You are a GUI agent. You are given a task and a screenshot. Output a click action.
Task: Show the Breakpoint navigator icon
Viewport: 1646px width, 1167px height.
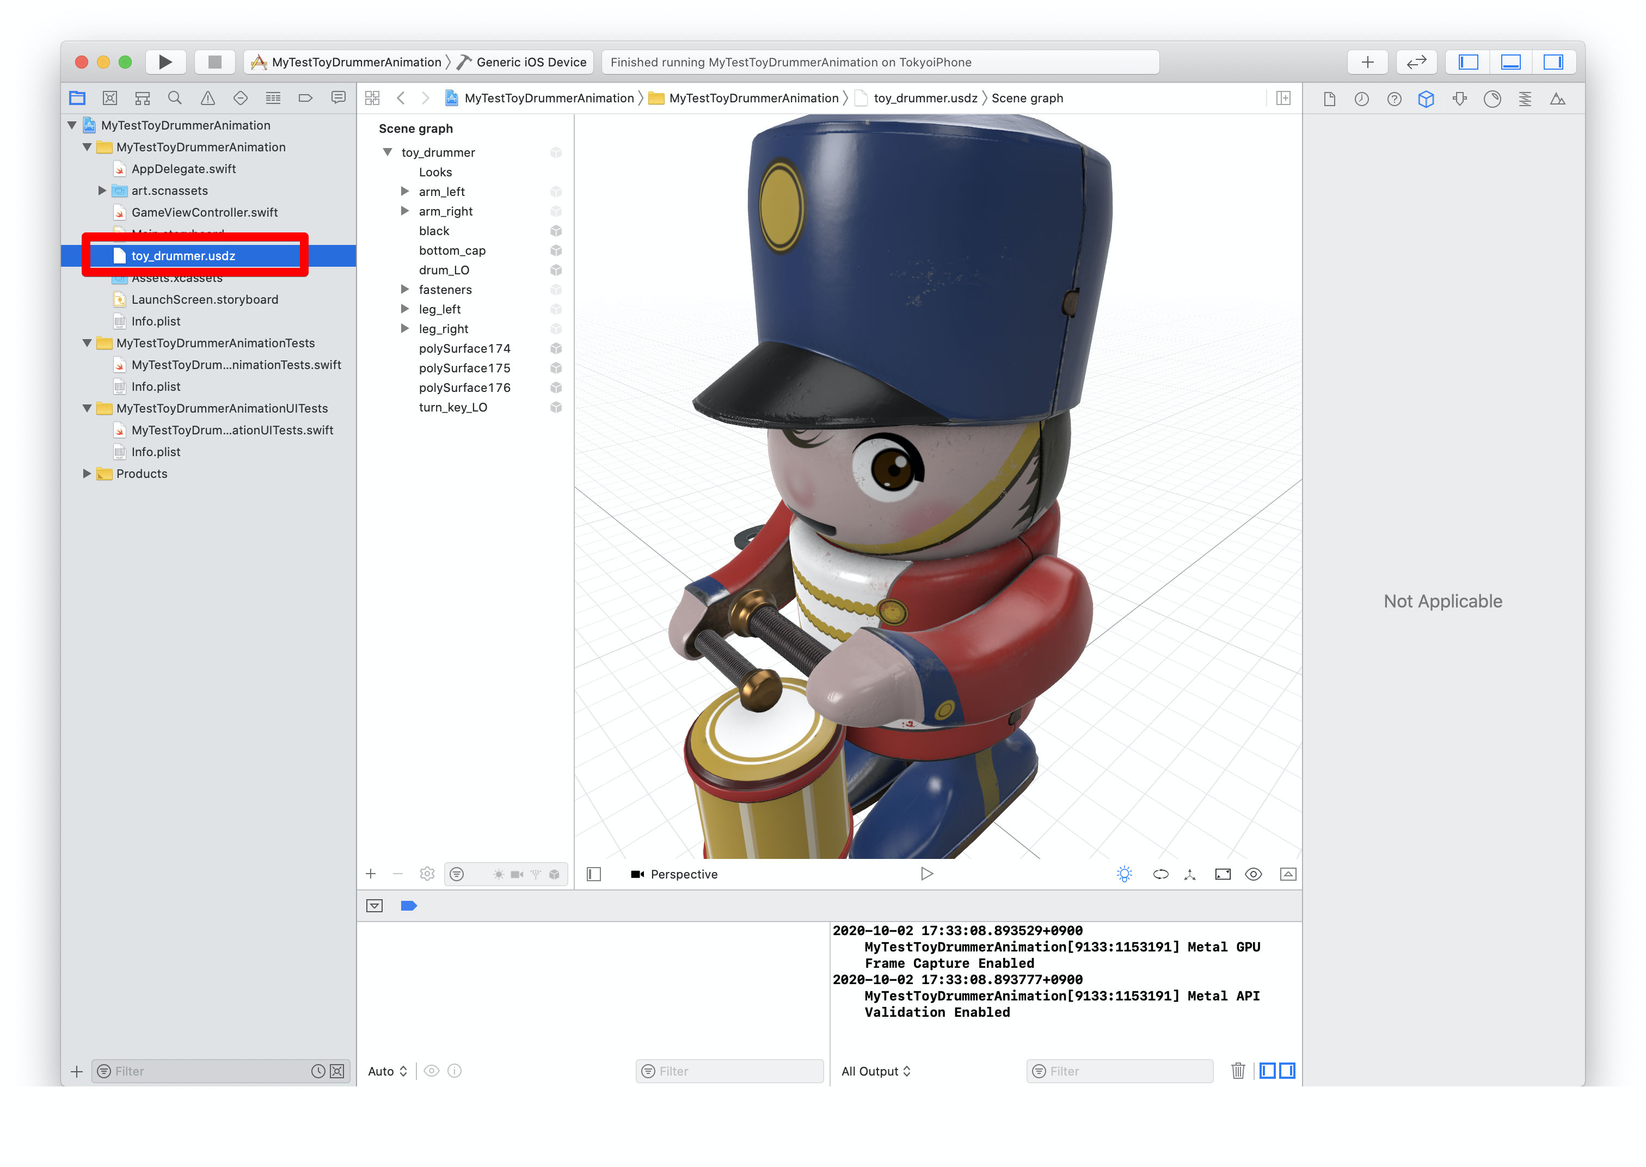click(305, 99)
